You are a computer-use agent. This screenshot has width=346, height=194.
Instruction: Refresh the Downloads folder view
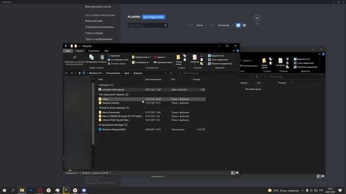click(x=171, y=73)
